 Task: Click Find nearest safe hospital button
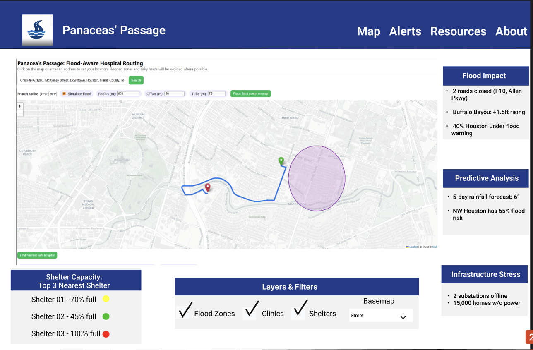coord(37,255)
